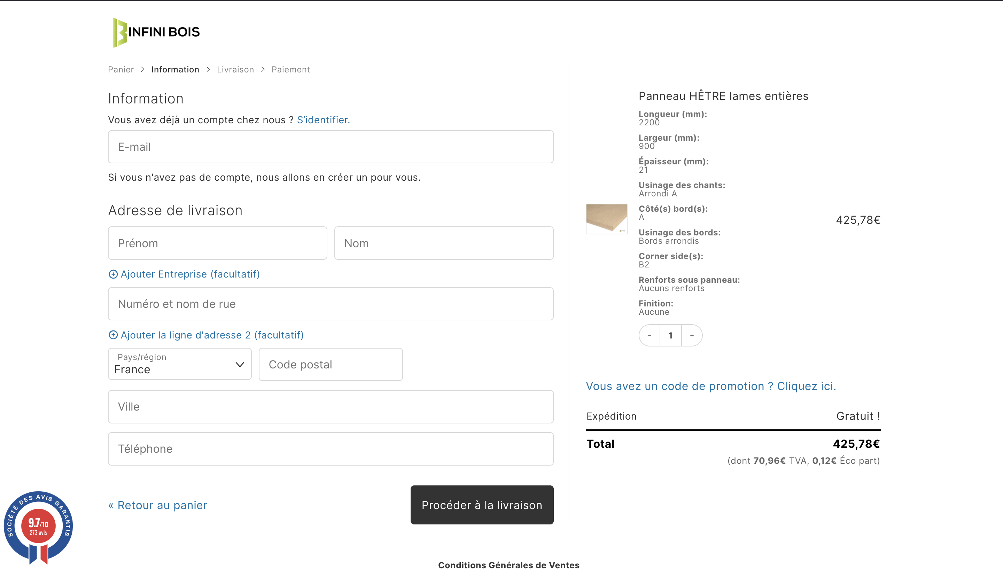
Task: Select the Livraison breadcrumb step
Action: (x=235, y=70)
